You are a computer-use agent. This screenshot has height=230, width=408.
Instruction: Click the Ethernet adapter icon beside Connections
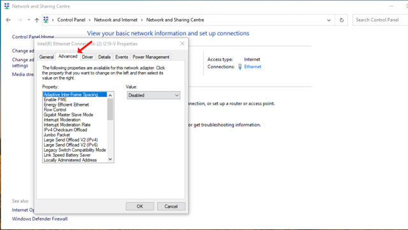240,67
